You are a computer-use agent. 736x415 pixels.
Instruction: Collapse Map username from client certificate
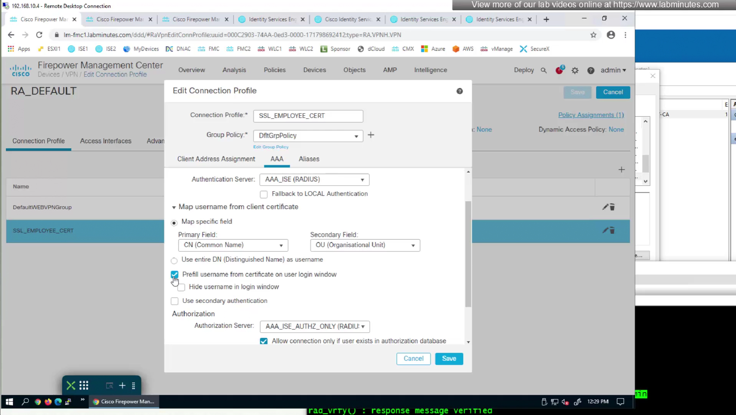[x=174, y=207]
